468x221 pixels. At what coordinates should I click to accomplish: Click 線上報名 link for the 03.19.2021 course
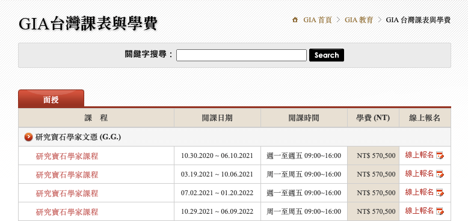coord(419,174)
